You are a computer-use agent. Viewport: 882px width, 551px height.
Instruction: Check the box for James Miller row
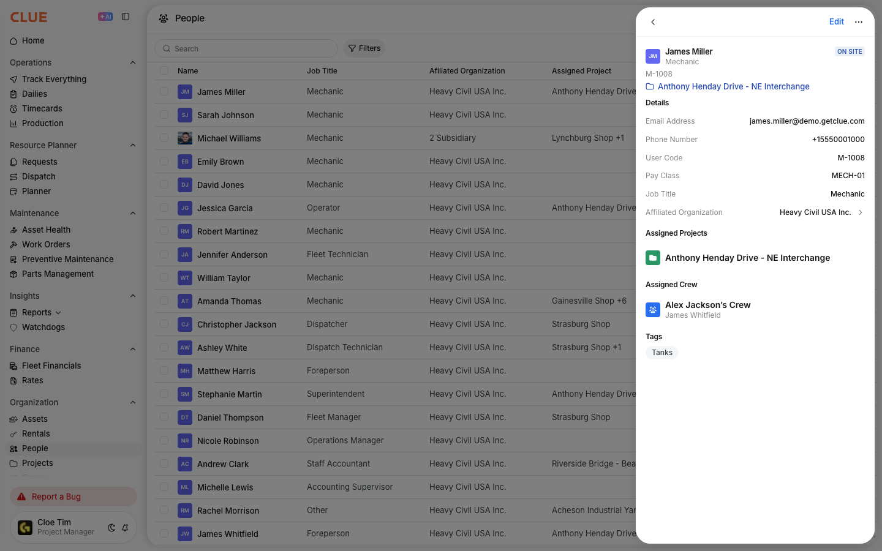pyautogui.click(x=164, y=92)
